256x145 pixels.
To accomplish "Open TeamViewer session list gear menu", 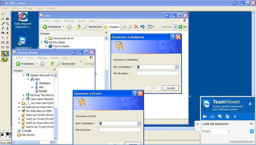I will 251,124.
